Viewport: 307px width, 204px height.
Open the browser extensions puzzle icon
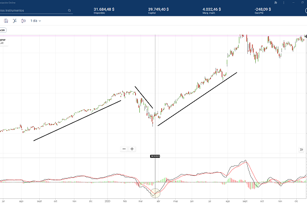pos(276,2)
